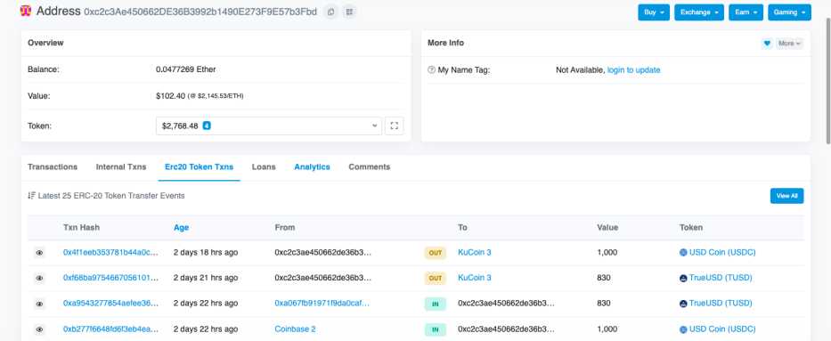Switch to the Internal Txns tab
Viewport: 831px width, 341px height.
(121, 166)
